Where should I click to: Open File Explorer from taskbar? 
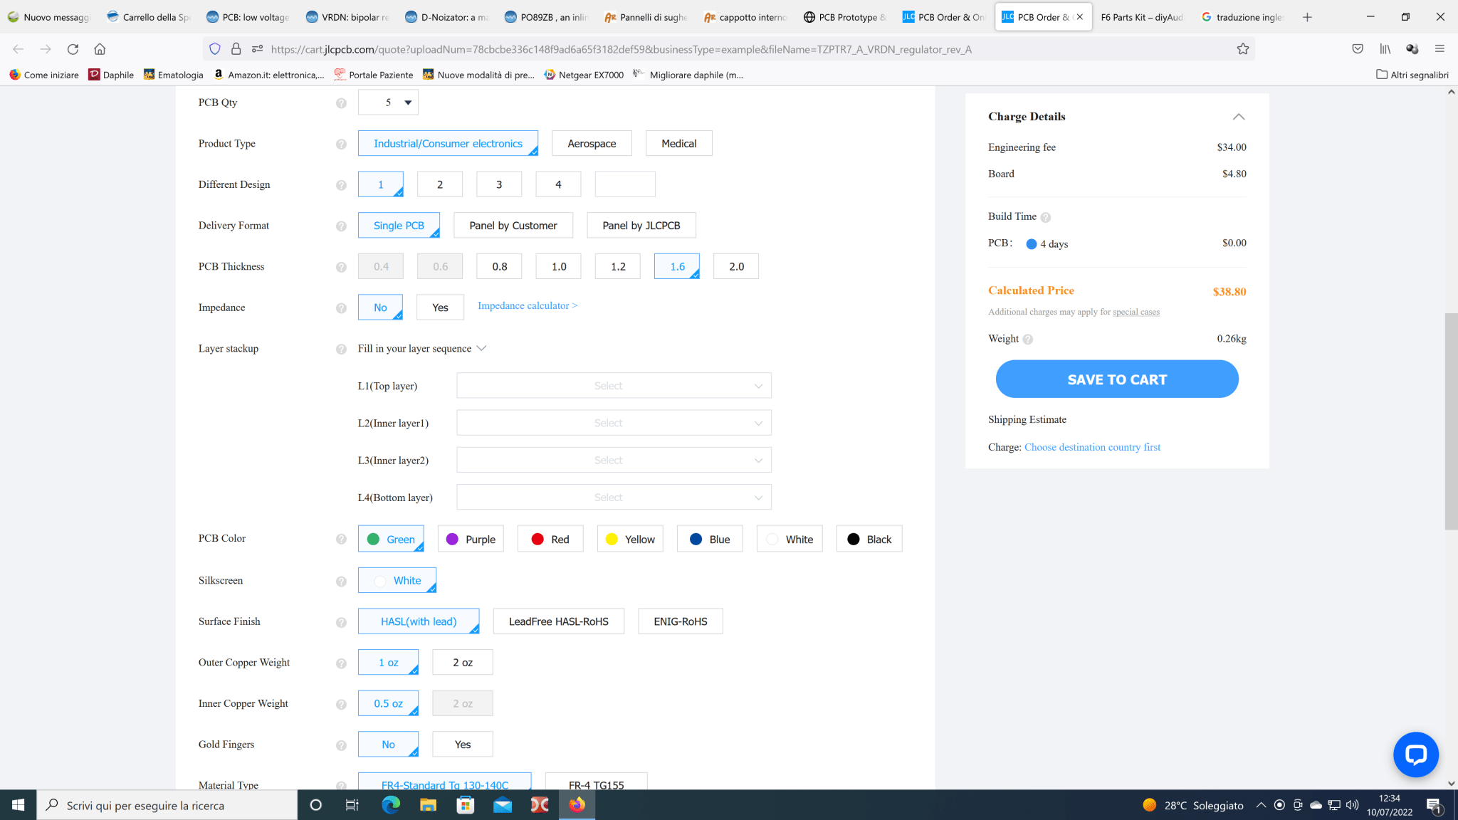[x=428, y=805]
